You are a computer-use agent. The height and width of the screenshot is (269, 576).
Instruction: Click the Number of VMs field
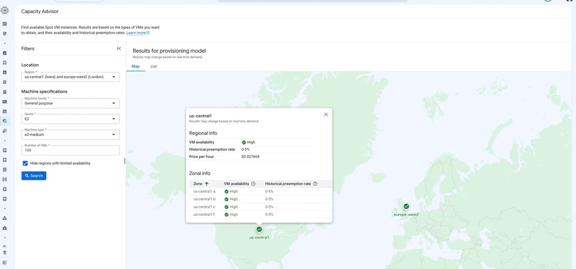pos(71,150)
